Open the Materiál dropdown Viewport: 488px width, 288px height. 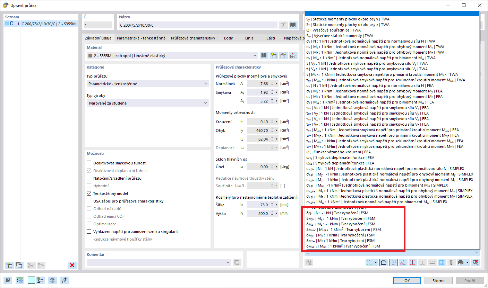click(x=172, y=55)
